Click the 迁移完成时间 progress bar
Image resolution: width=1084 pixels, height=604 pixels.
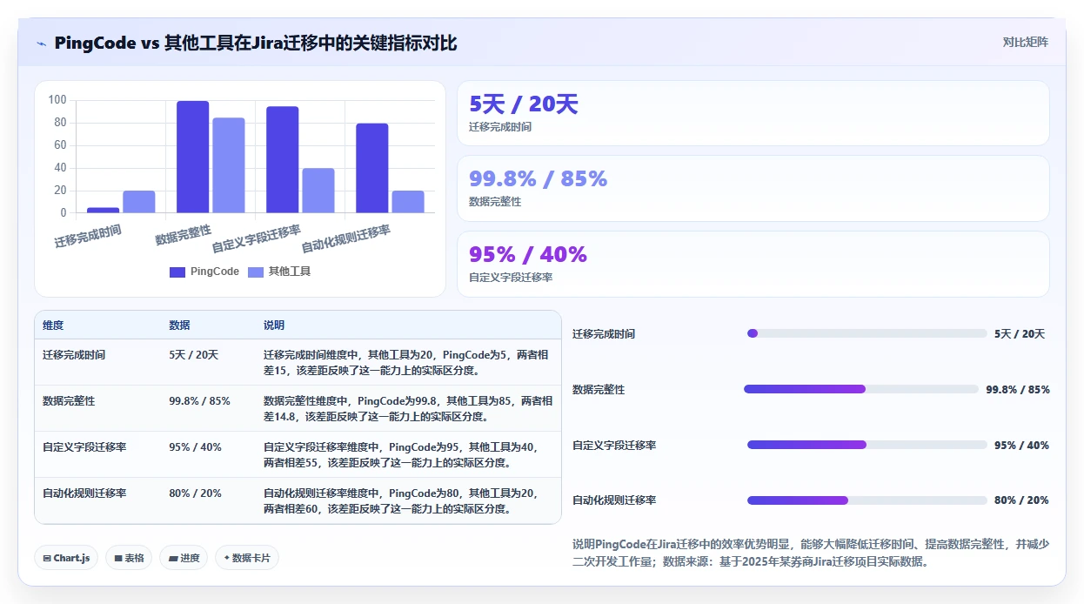coord(867,333)
